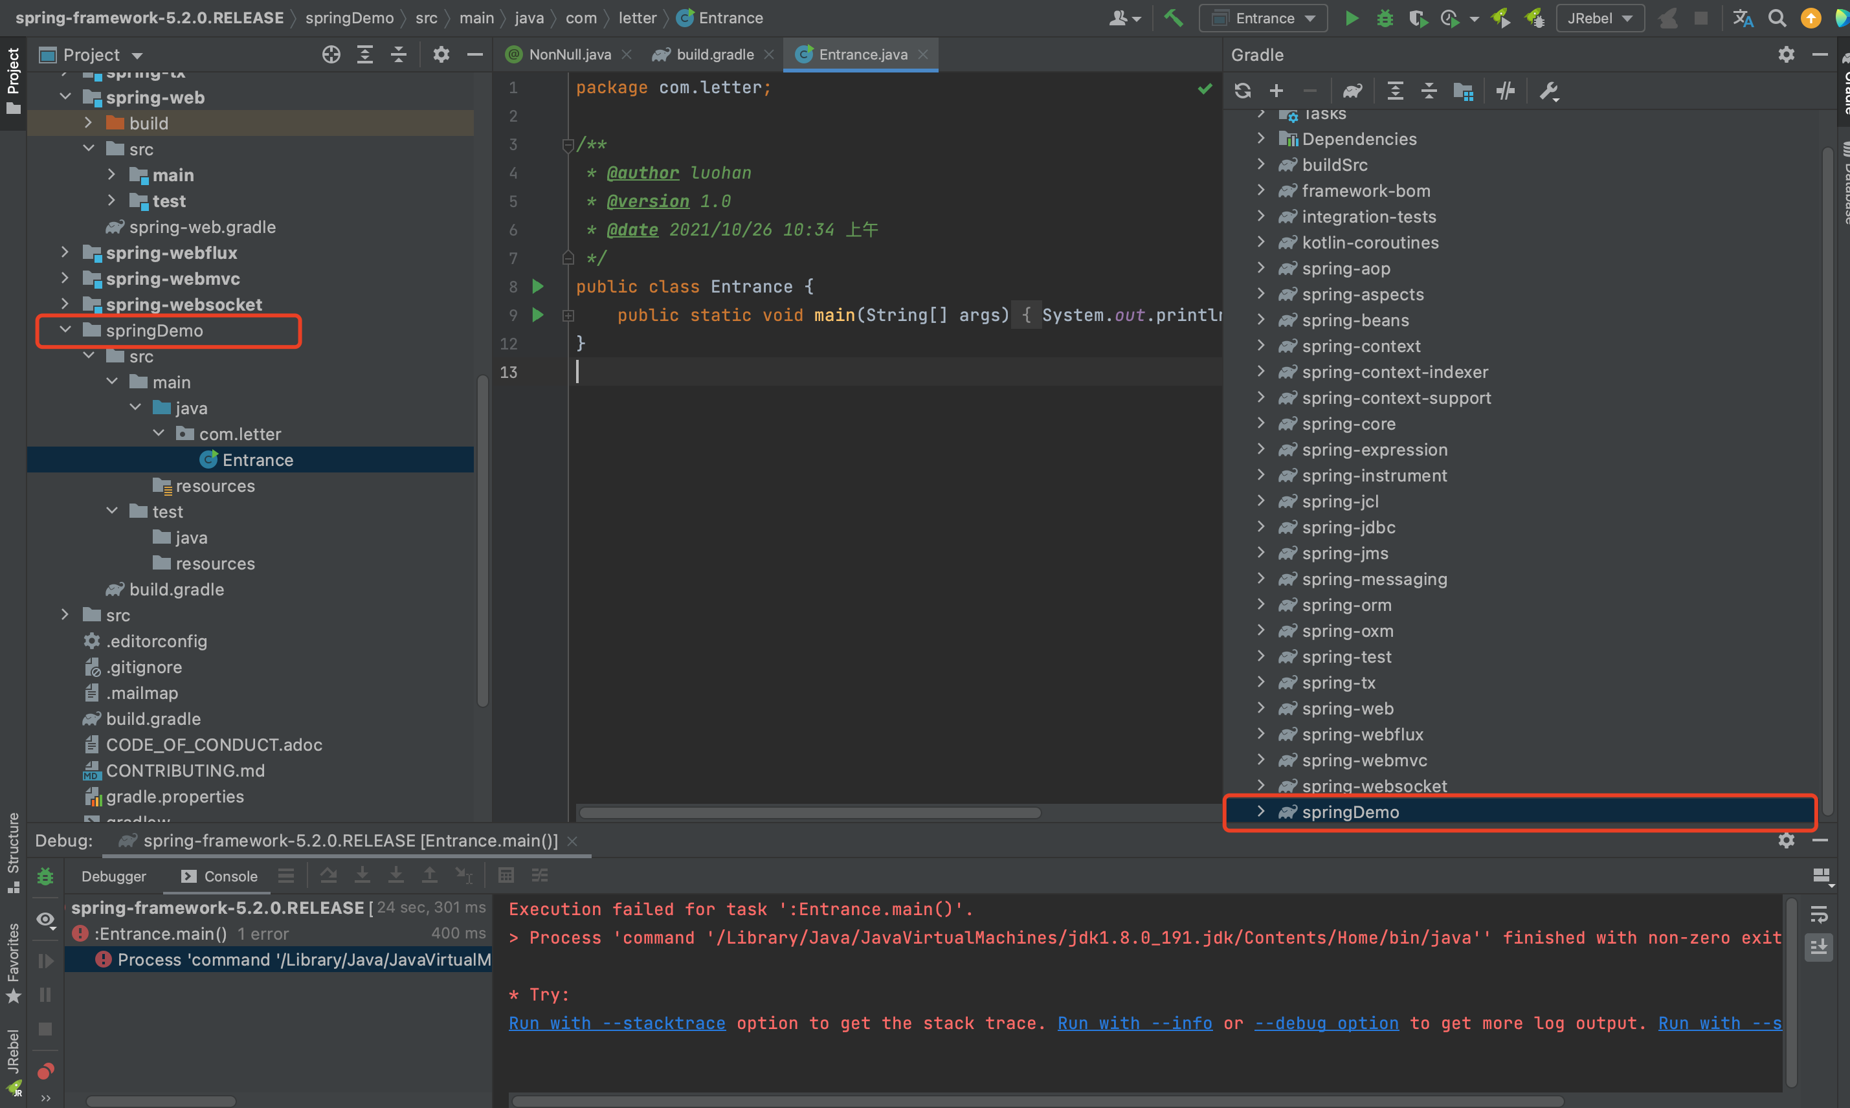
Task: Click the translate icon in top toolbar
Action: click(1743, 18)
